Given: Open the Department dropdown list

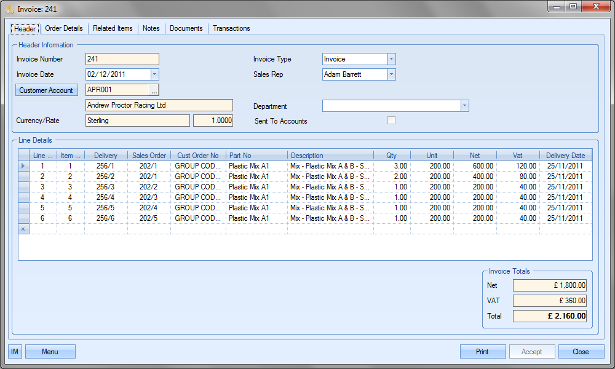Looking at the screenshot, I should tap(464, 106).
